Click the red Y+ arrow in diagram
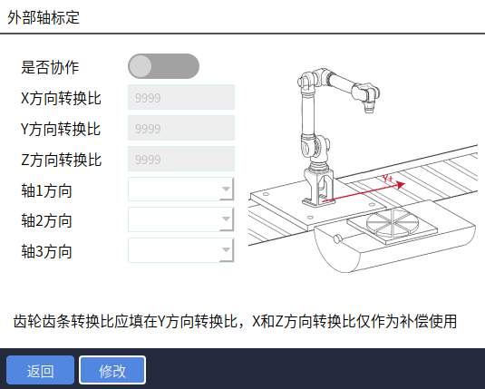 [364, 189]
